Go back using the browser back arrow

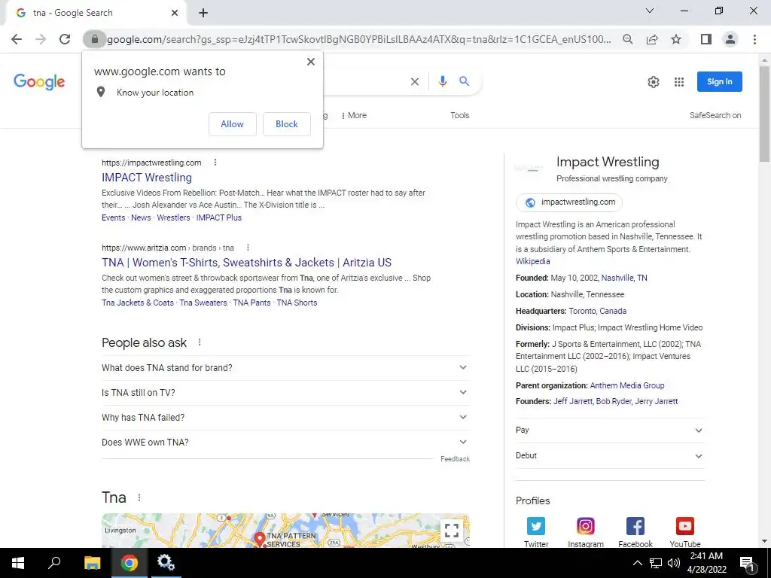pyautogui.click(x=17, y=39)
